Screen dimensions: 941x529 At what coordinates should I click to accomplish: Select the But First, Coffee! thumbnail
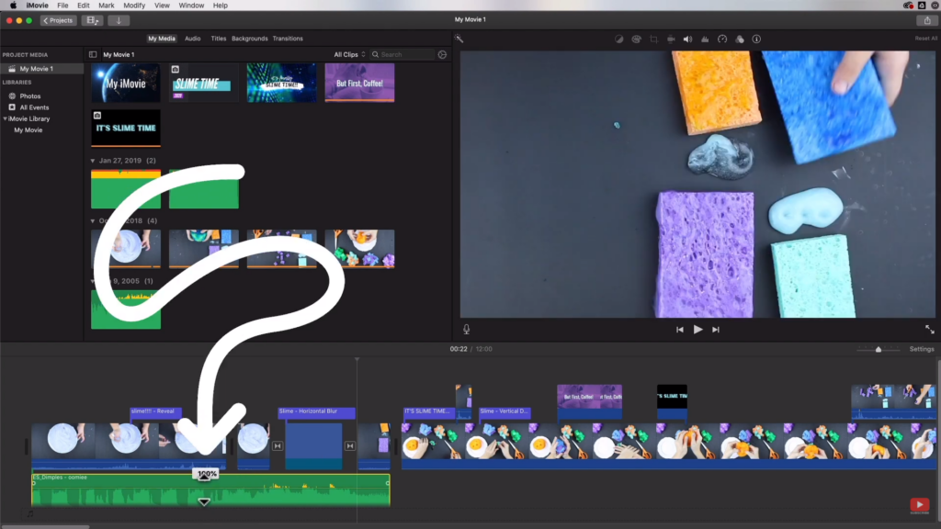359,83
